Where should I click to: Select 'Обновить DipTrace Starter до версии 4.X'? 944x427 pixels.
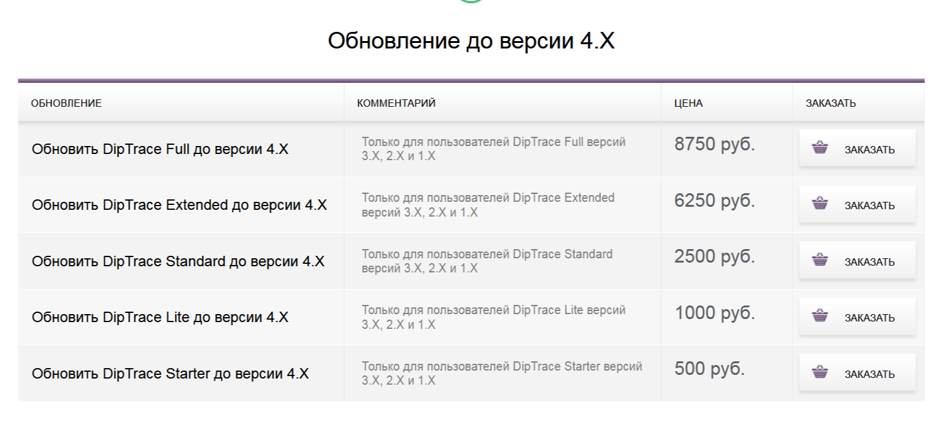click(x=171, y=374)
